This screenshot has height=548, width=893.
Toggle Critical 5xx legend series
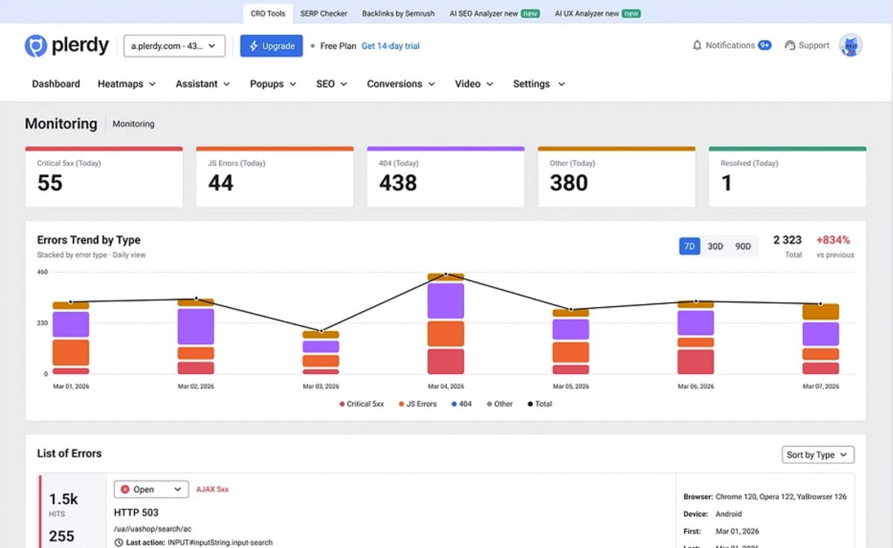pyautogui.click(x=362, y=404)
